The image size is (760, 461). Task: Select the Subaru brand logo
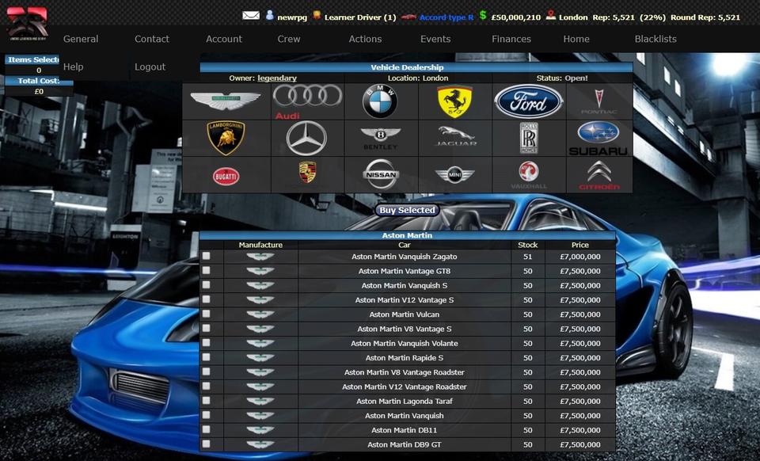pyautogui.click(x=598, y=138)
